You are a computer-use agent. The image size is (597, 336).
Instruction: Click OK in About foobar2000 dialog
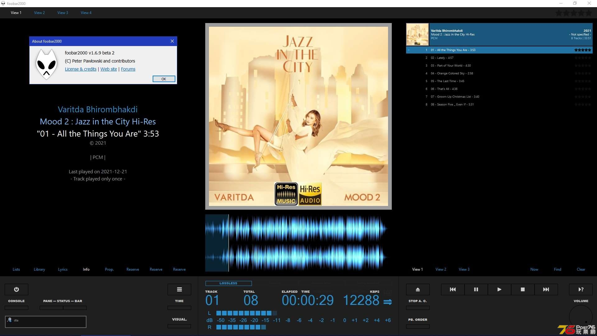164,79
